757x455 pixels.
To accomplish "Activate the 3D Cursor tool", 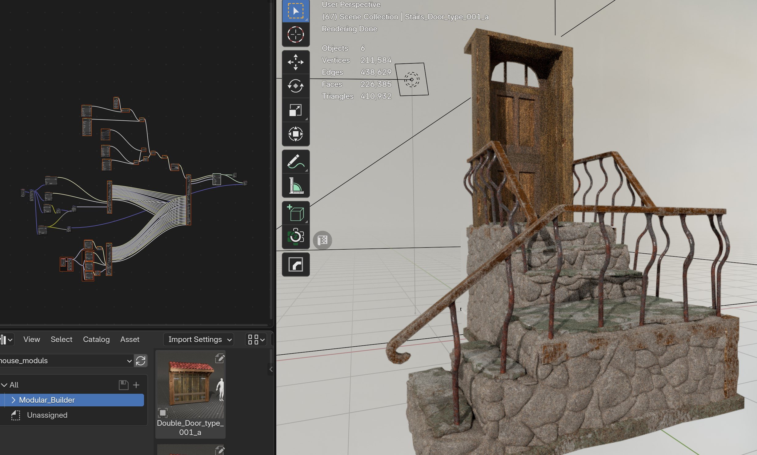I will pyautogui.click(x=295, y=34).
